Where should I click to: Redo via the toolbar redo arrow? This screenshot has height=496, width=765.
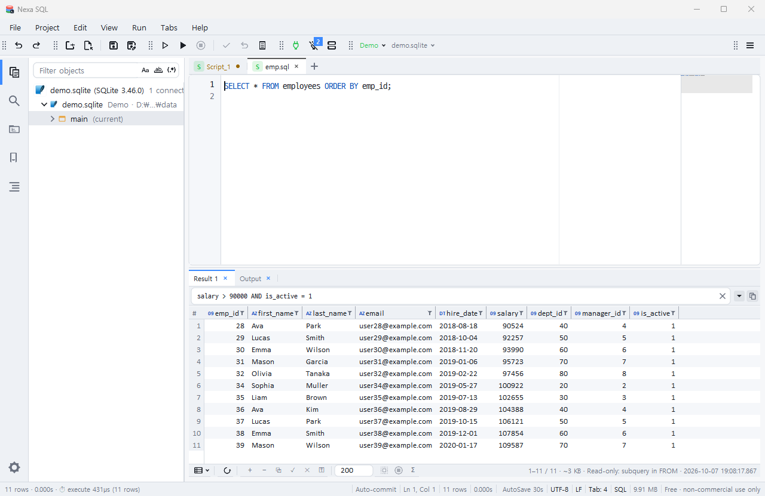(x=36, y=45)
